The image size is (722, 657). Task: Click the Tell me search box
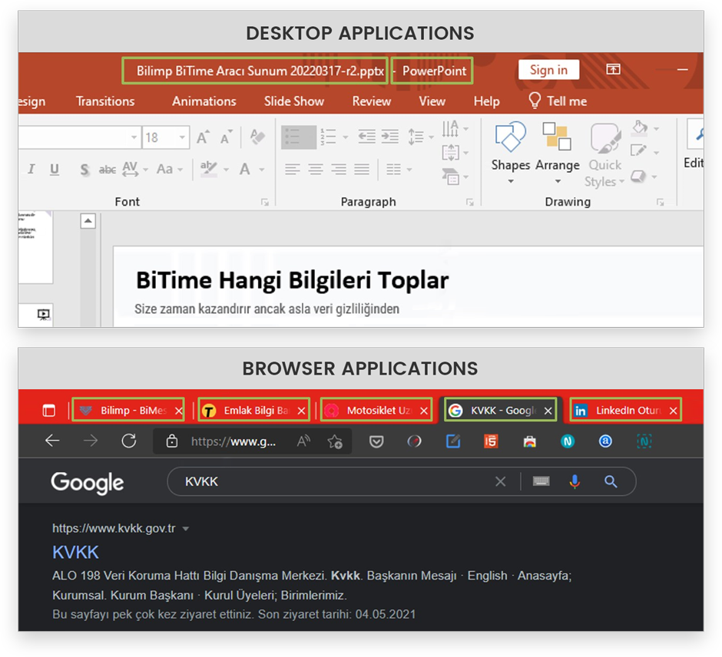(x=558, y=101)
